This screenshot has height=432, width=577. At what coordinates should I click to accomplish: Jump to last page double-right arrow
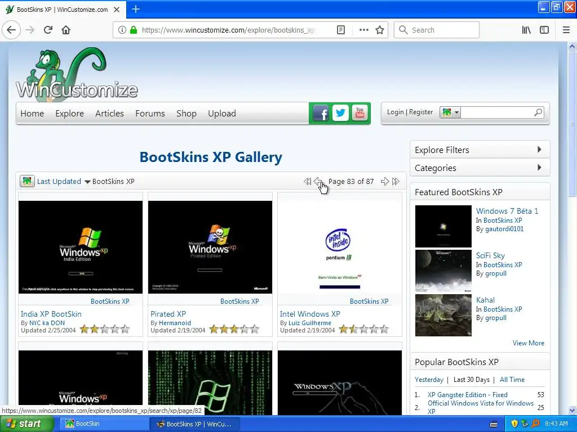(x=396, y=182)
